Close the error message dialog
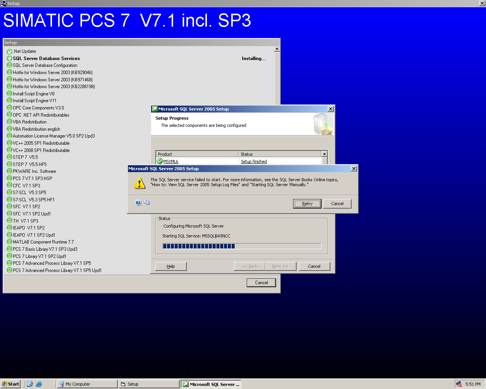The height and width of the screenshot is (389, 486). tap(354, 169)
